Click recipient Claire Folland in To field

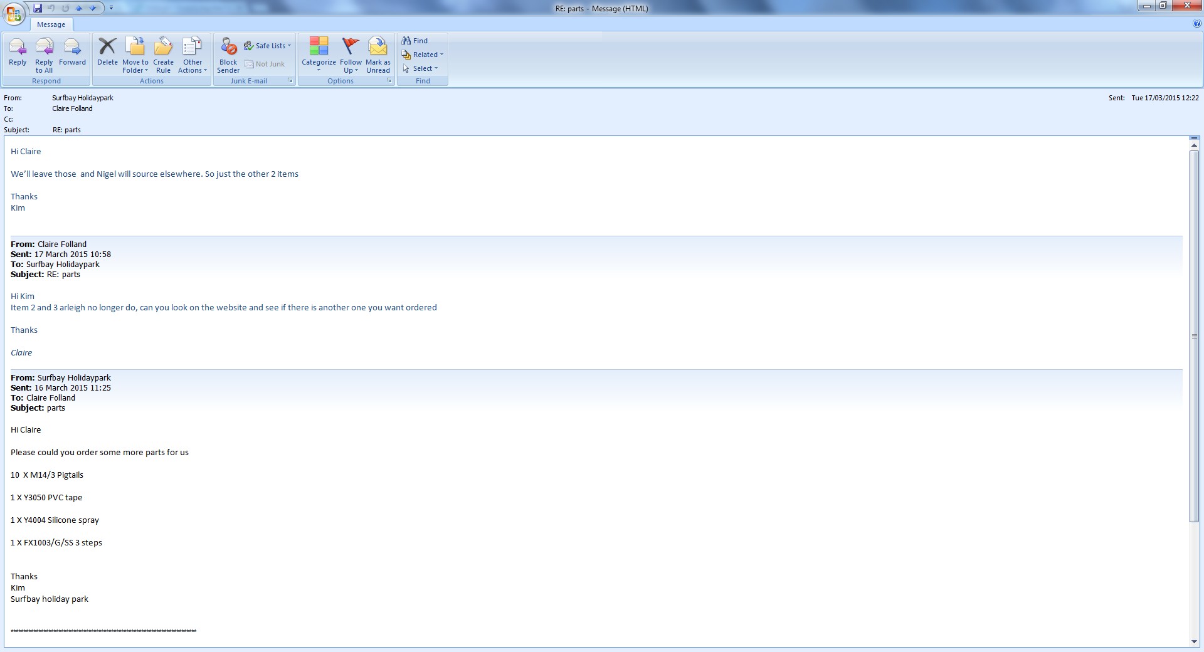(72, 108)
